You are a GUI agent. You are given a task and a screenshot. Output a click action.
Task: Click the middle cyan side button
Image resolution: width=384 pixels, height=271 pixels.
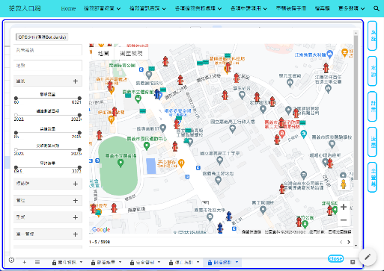(372, 107)
